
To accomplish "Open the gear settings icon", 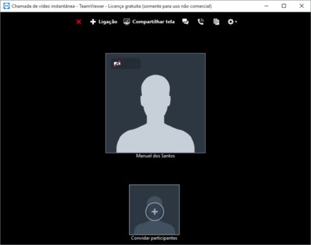I will coord(231,22).
